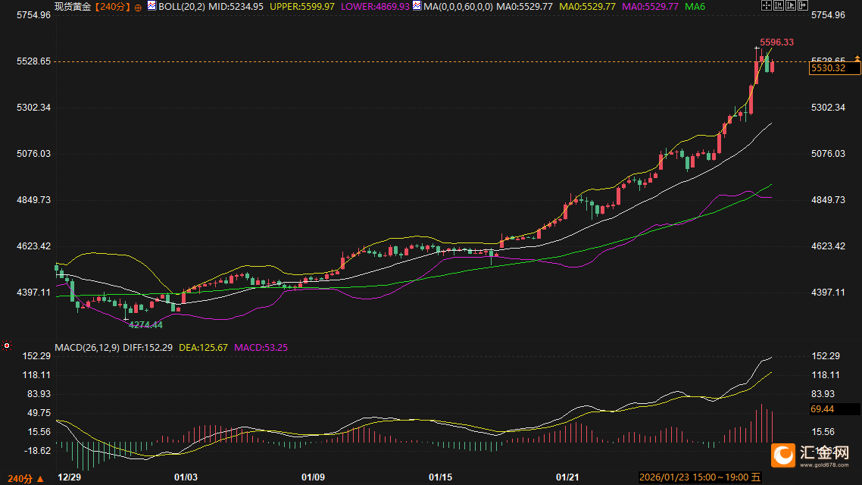Open the 240分 period selector at bottom left
The height and width of the screenshot is (485, 862).
[x=21, y=478]
